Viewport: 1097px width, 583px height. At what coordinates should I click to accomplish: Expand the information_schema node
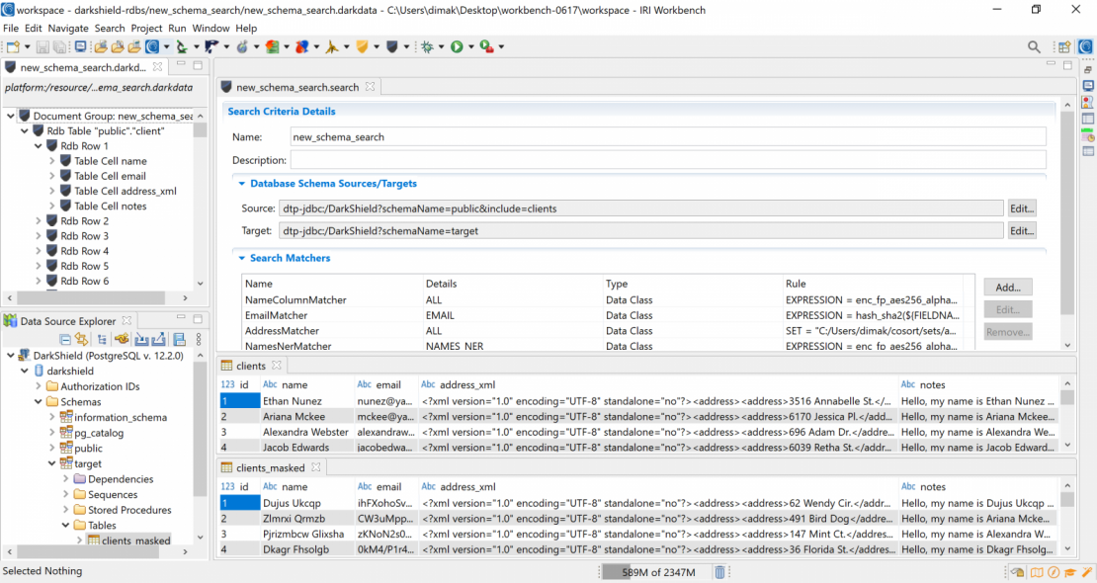click(52, 417)
